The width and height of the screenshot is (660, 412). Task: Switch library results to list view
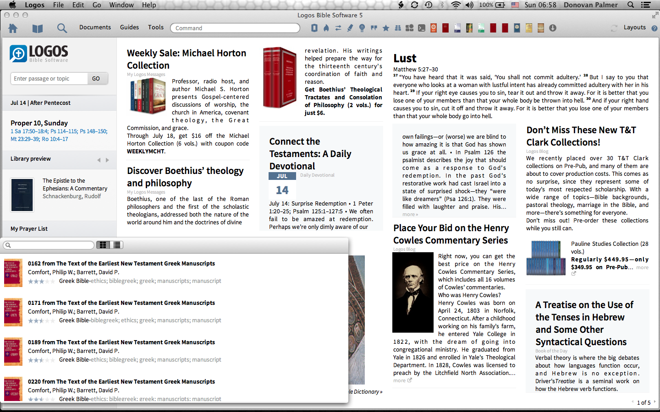click(117, 245)
